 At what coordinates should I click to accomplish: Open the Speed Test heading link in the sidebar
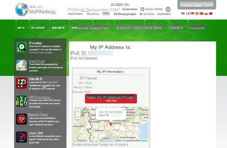point(36,133)
